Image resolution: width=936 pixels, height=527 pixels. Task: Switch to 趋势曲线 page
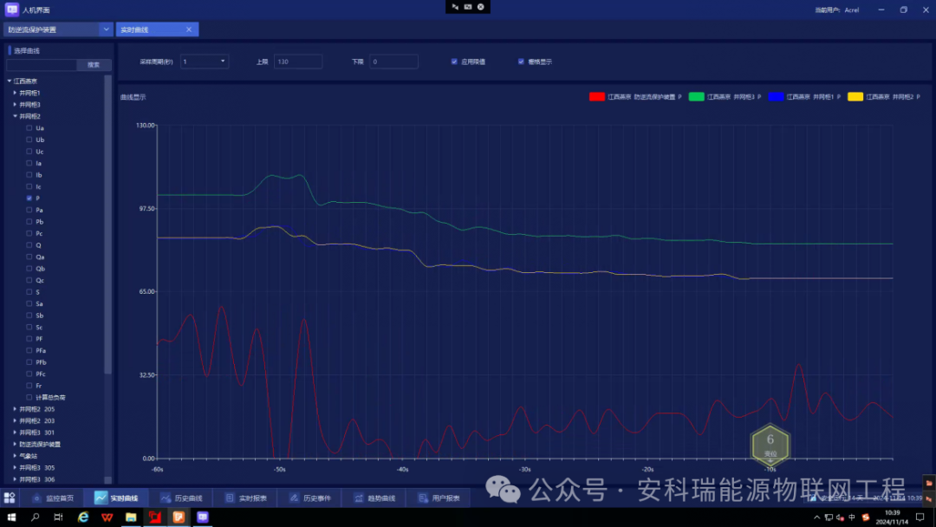coord(375,498)
